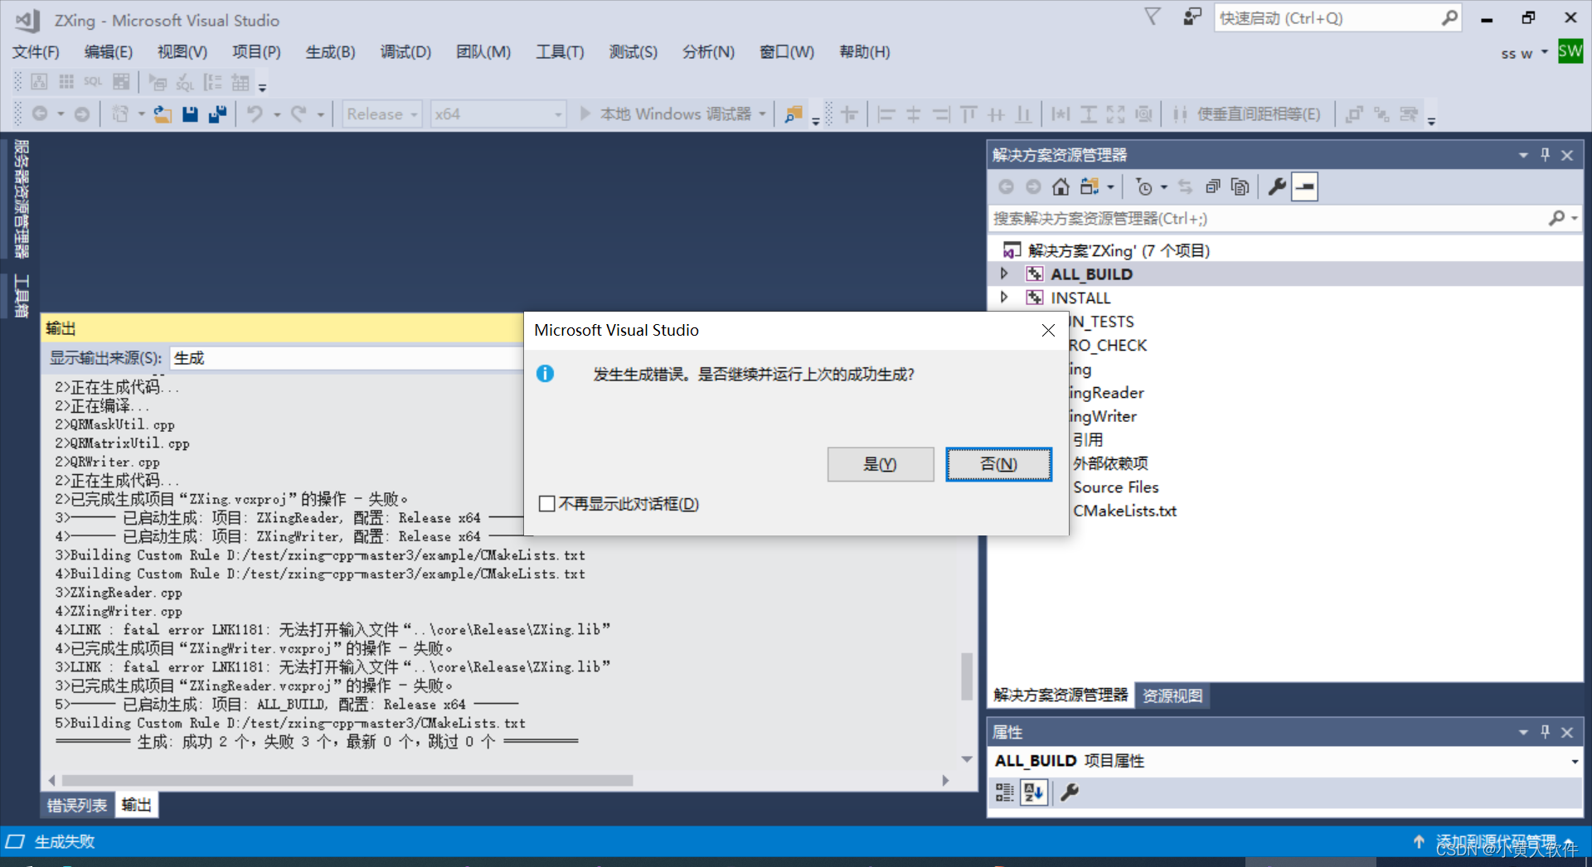
Task: Open the 工具箱 side tab
Action: (x=22, y=297)
